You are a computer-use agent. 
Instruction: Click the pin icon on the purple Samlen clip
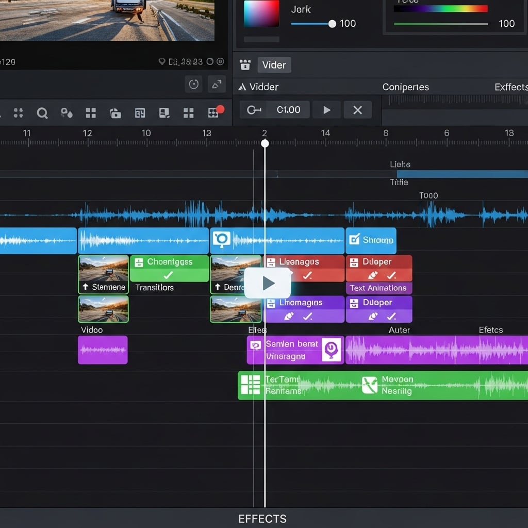click(x=332, y=349)
